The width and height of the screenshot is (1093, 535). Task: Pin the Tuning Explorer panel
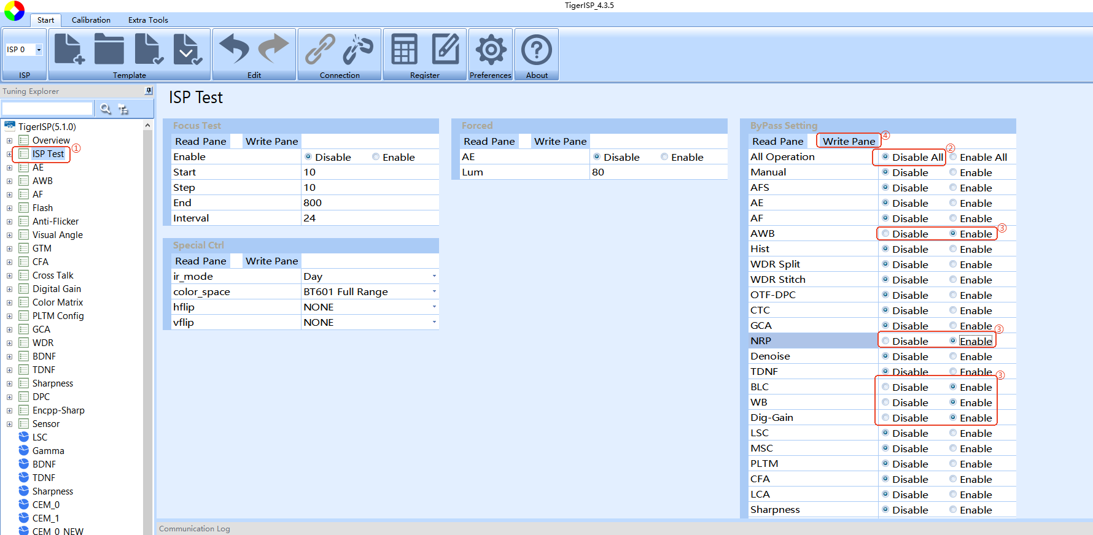click(x=148, y=91)
